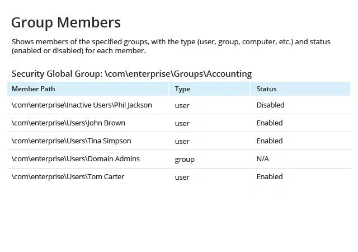358x252 pixels.
Task: Click the report description paragraph
Action: 171,46
